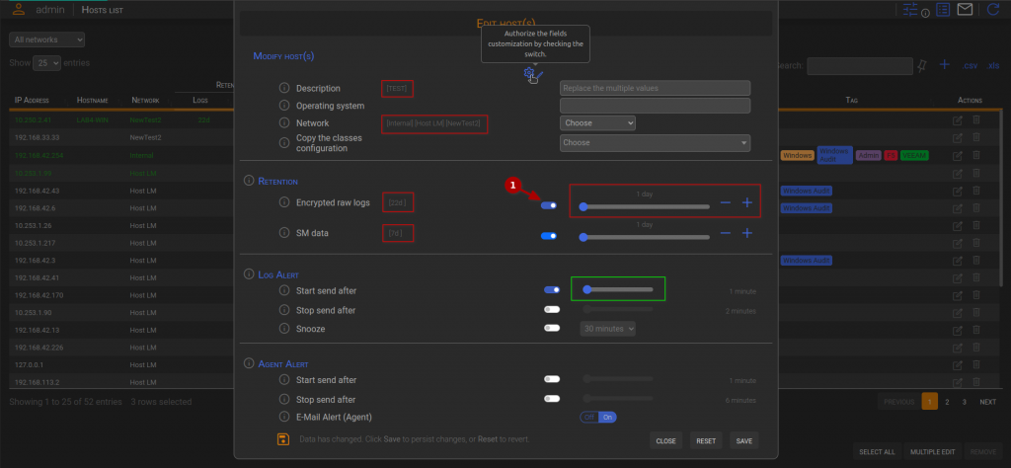Click the hosts list Search input box
Image resolution: width=1011 pixels, height=468 pixels.
[x=860, y=66]
